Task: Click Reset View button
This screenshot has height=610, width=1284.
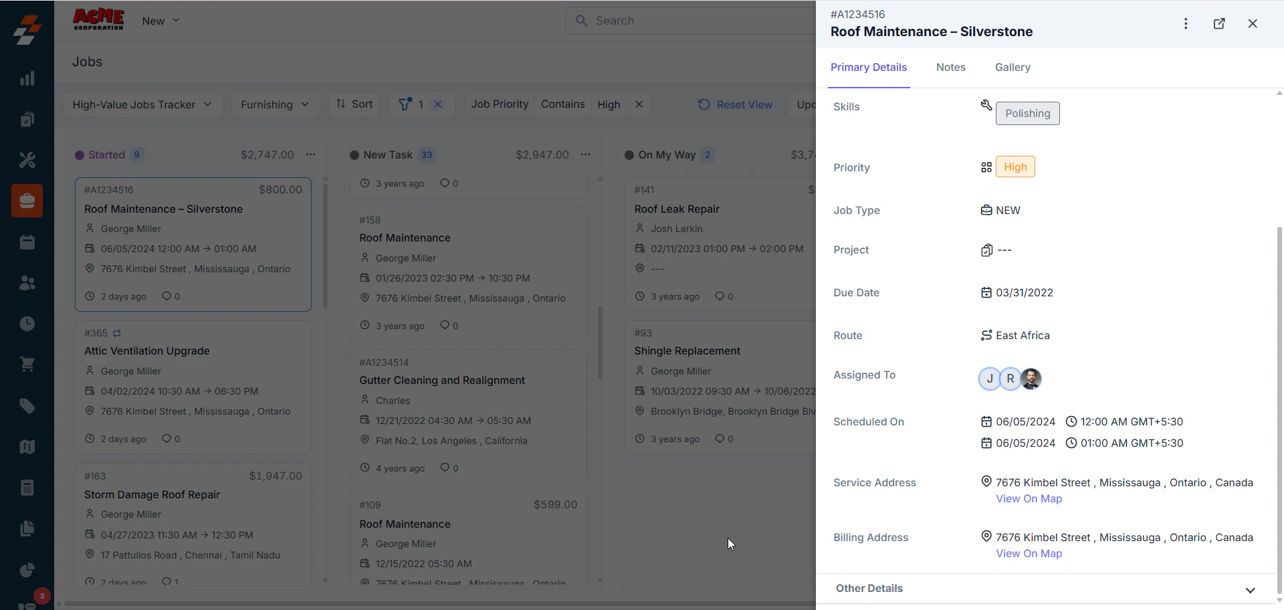Action: pyautogui.click(x=735, y=104)
